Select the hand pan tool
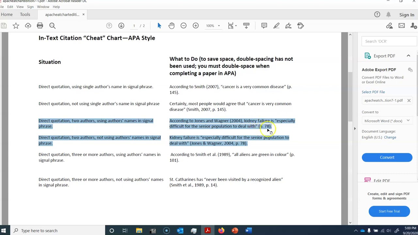The width and height of the screenshot is (418, 235). pyautogui.click(x=171, y=26)
